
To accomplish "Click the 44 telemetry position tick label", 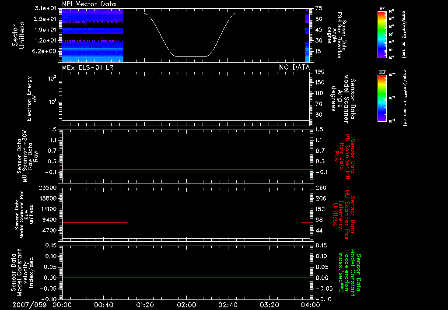I will pyautogui.click(x=319, y=230).
